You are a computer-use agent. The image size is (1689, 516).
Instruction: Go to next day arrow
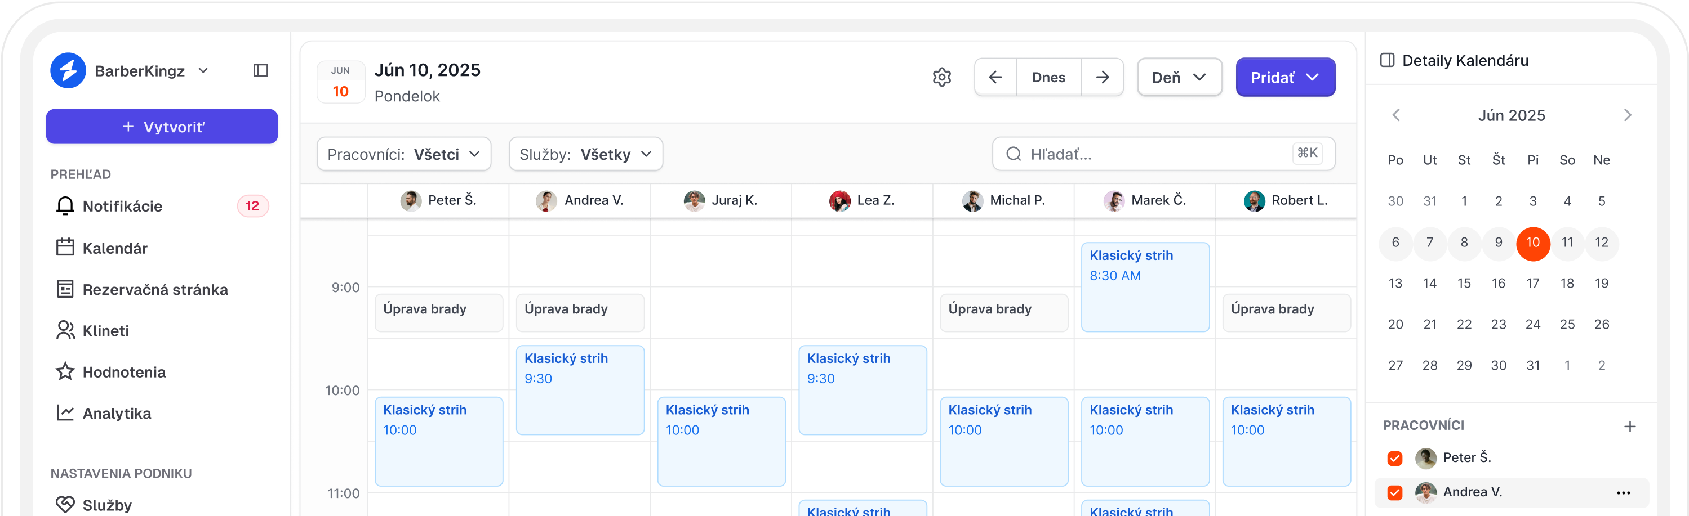click(x=1102, y=77)
